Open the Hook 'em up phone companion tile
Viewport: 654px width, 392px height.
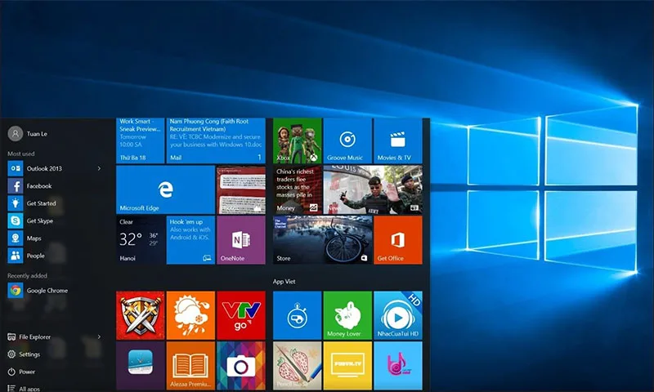190,240
